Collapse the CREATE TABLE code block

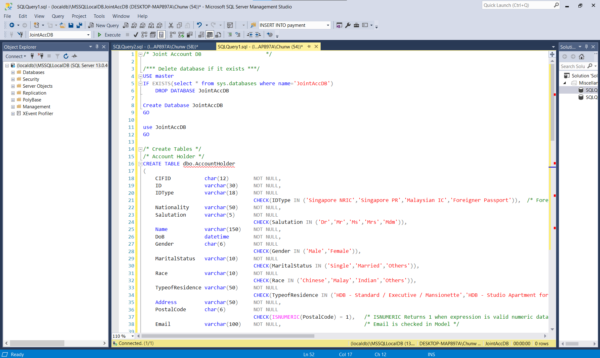pyautogui.click(x=140, y=164)
